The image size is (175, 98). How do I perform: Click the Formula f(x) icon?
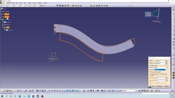pyautogui.click(x=30, y=91)
